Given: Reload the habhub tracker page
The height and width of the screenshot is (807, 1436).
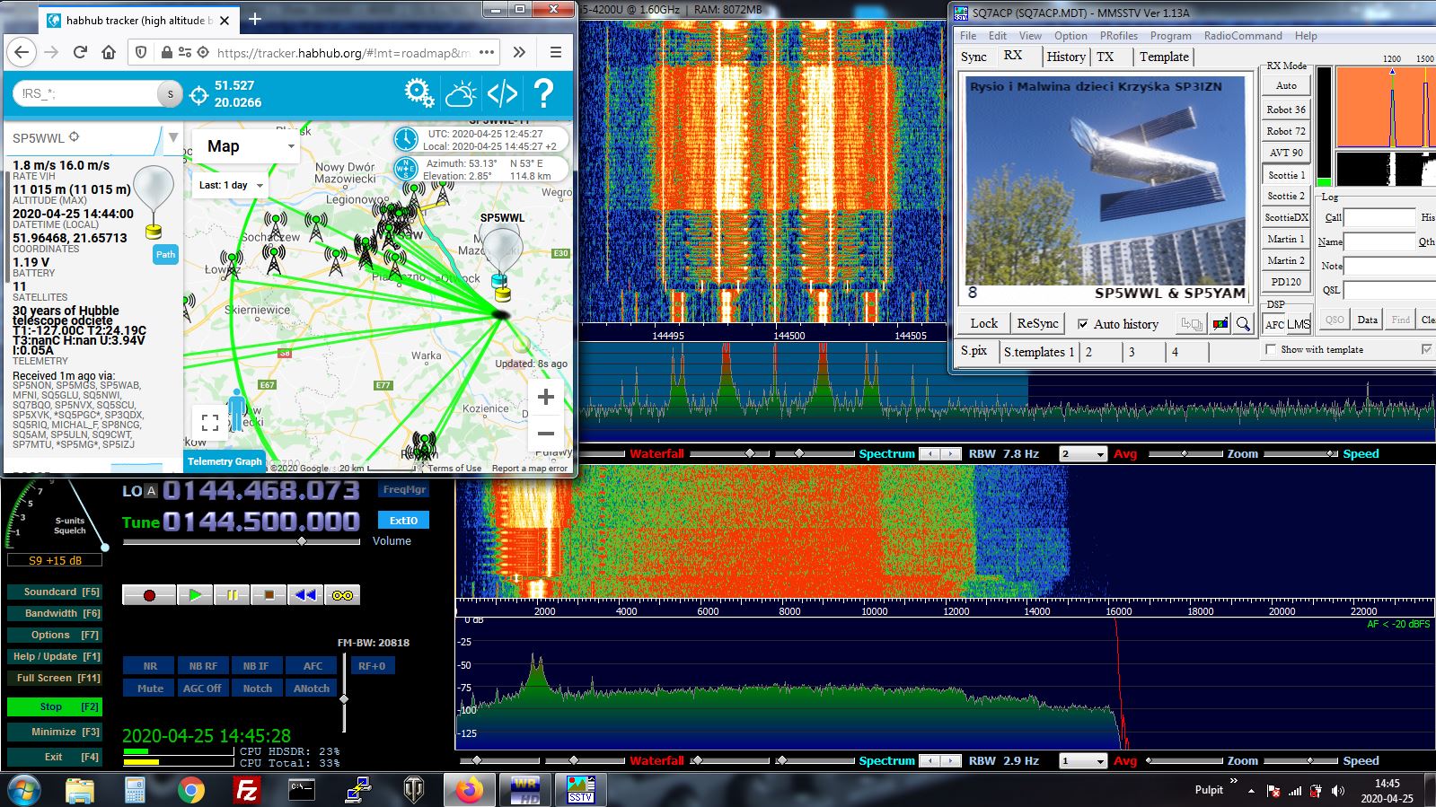Looking at the screenshot, I should click(80, 52).
